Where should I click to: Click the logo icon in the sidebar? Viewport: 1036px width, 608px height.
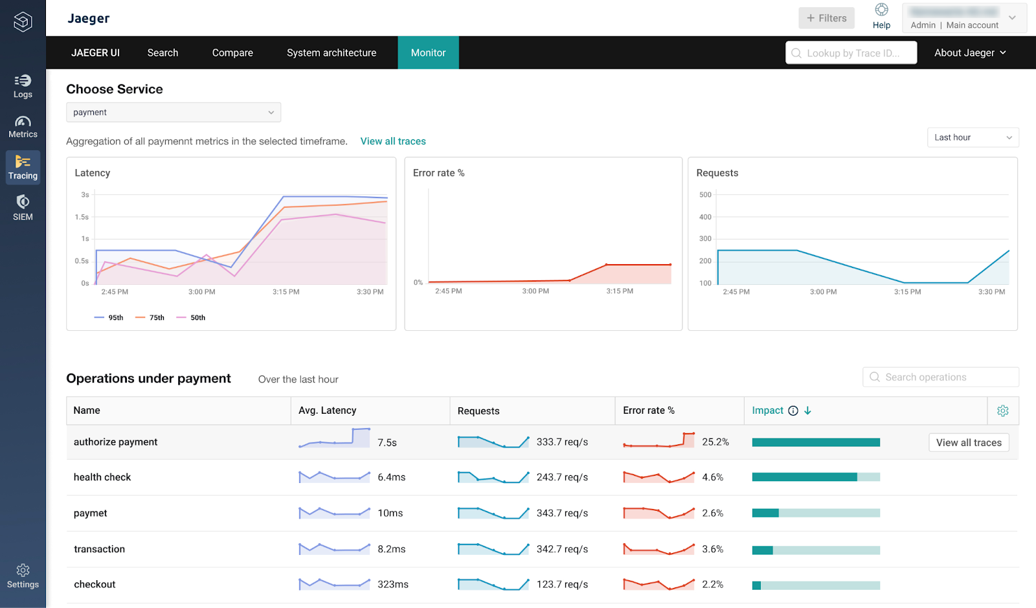pyautogui.click(x=23, y=22)
